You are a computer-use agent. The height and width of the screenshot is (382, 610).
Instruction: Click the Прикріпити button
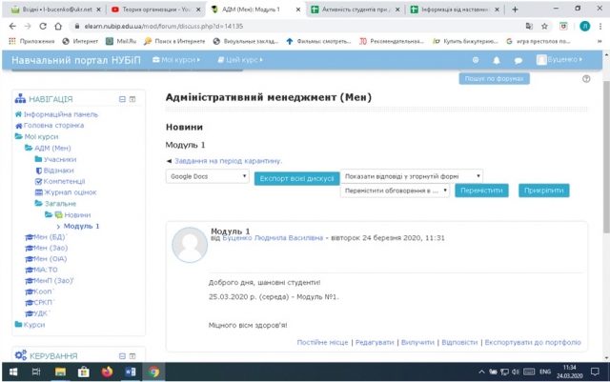point(544,191)
